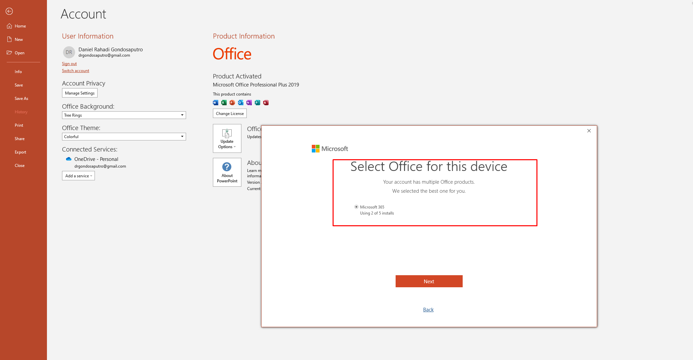
Task: Close the Select Office dialog
Action: click(x=589, y=131)
